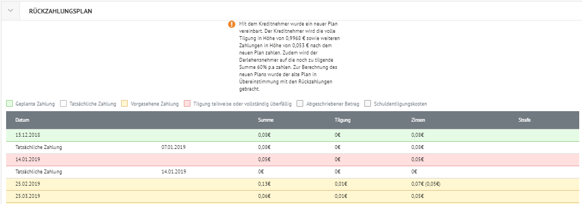This screenshot has width=582, height=204.
Task: Click the Schuldentilgungskosten legend box
Action: tap(368, 104)
